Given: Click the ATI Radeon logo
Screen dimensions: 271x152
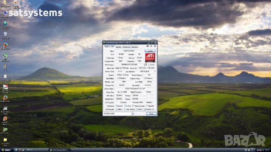Looking at the screenshot, I should tap(150, 57).
